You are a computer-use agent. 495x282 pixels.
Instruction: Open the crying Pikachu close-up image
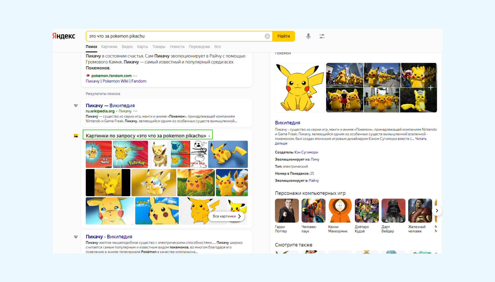(110, 211)
